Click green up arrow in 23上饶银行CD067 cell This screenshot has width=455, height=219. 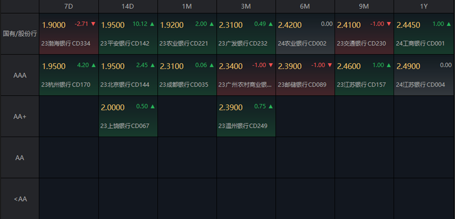click(152, 107)
